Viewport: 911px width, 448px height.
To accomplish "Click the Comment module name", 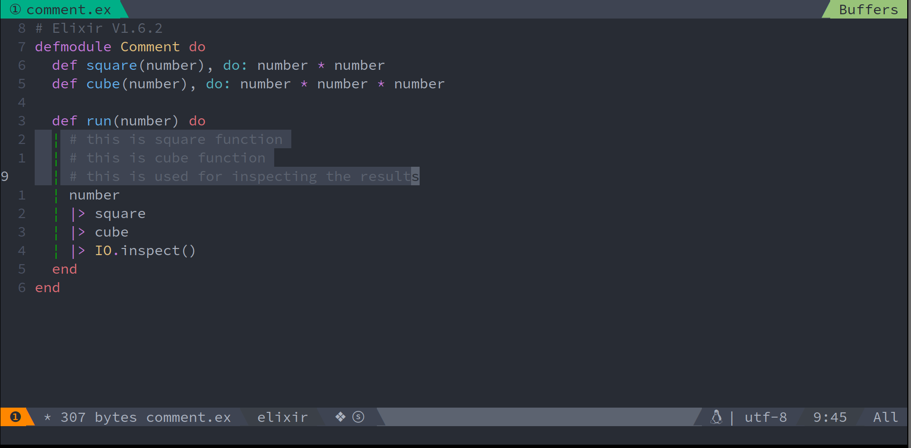I will [x=150, y=47].
